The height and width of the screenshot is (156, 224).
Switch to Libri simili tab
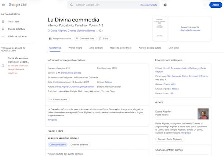[x=174, y=48]
